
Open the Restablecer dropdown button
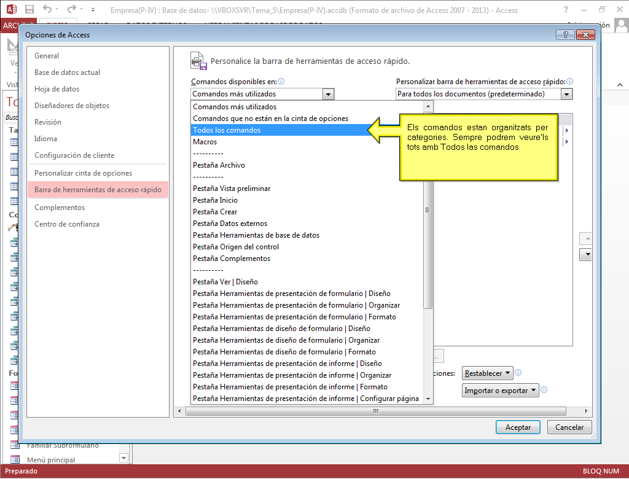click(x=487, y=373)
